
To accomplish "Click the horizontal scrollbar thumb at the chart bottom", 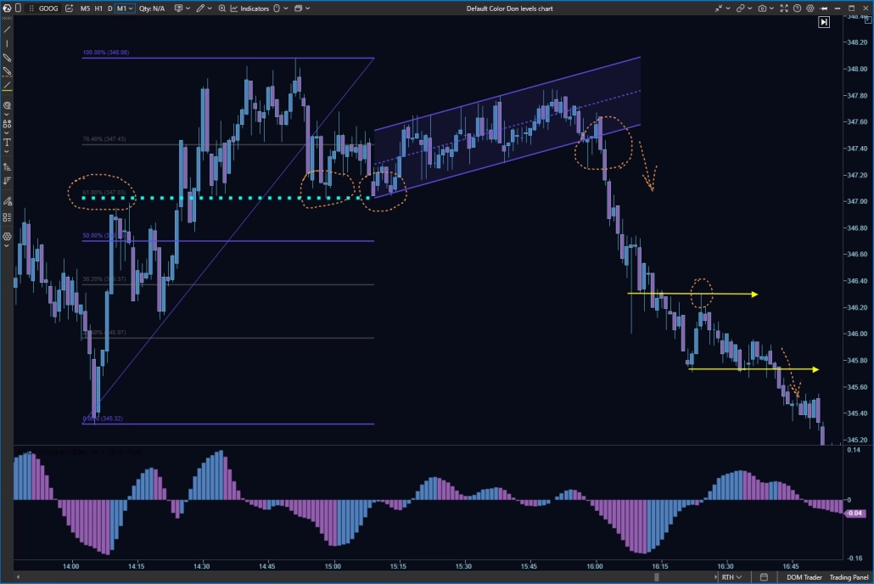I will point(656,576).
